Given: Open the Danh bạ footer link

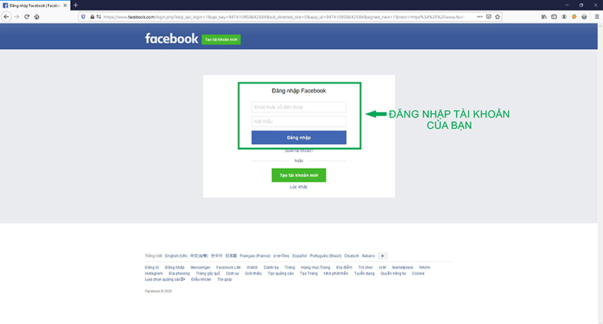Looking at the screenshot, I should [x=271, y=267].
